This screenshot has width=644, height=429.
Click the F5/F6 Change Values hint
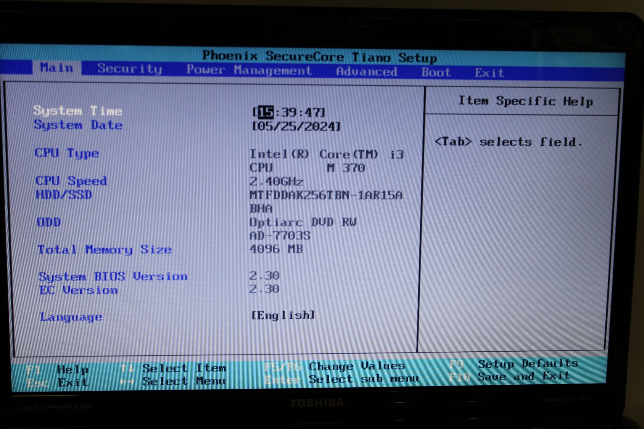coord(334,366)
